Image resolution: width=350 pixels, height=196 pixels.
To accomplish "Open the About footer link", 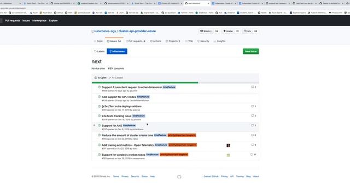I will pyautogui.click(x=256, y=176).
